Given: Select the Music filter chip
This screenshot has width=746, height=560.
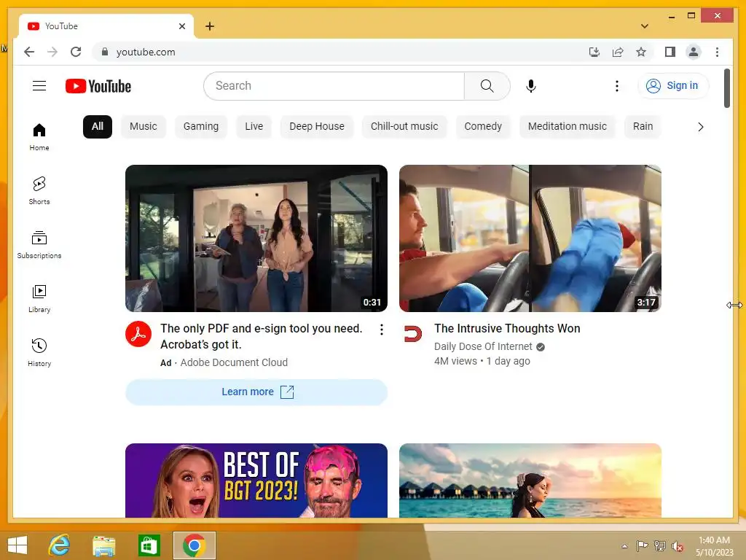Looking at the screenshot, I should coord(144,127).
